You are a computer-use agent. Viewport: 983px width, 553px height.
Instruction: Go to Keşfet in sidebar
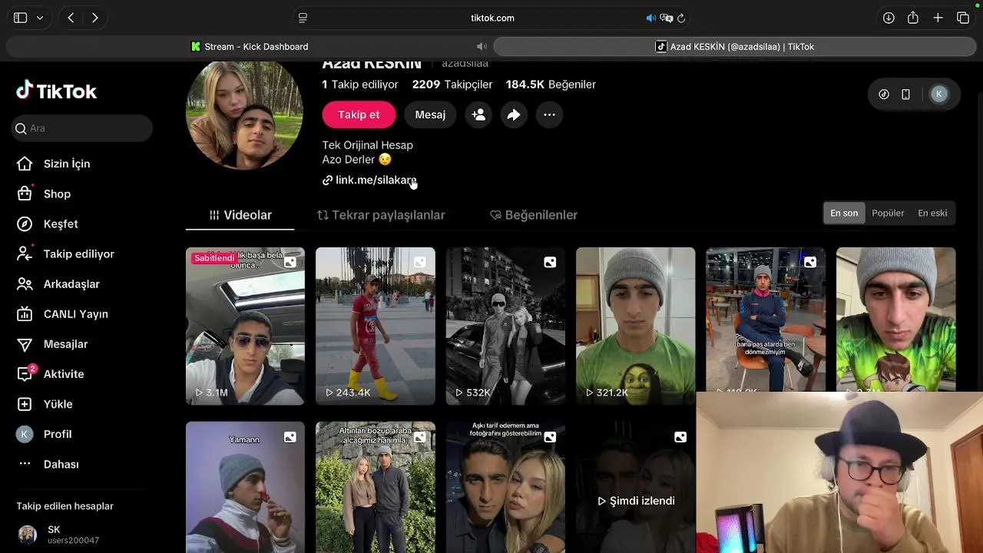[x=48, y=224]
